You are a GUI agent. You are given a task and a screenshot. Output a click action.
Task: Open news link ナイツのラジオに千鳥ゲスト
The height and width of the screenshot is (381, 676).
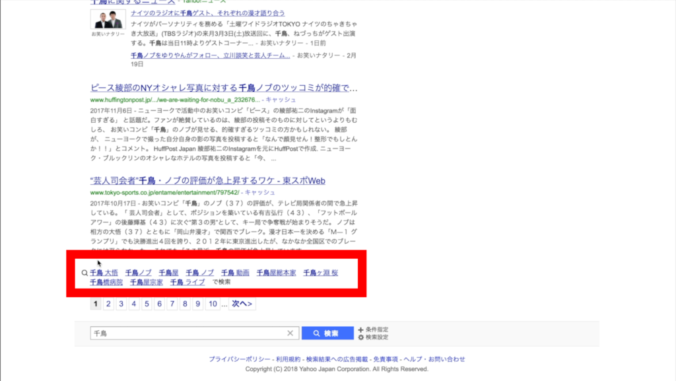208,13
